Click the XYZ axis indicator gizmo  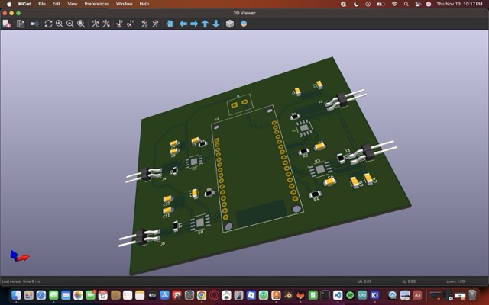(x=18, y=256)
